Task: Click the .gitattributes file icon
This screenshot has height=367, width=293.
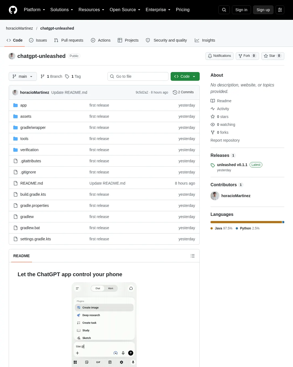Action: (x=15, y=161)
